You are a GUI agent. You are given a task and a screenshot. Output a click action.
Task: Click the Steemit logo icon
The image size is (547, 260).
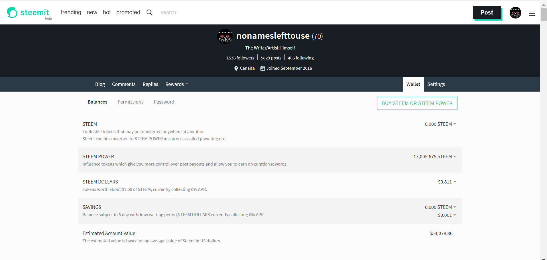pyautogui.click(x=12, y=13)
